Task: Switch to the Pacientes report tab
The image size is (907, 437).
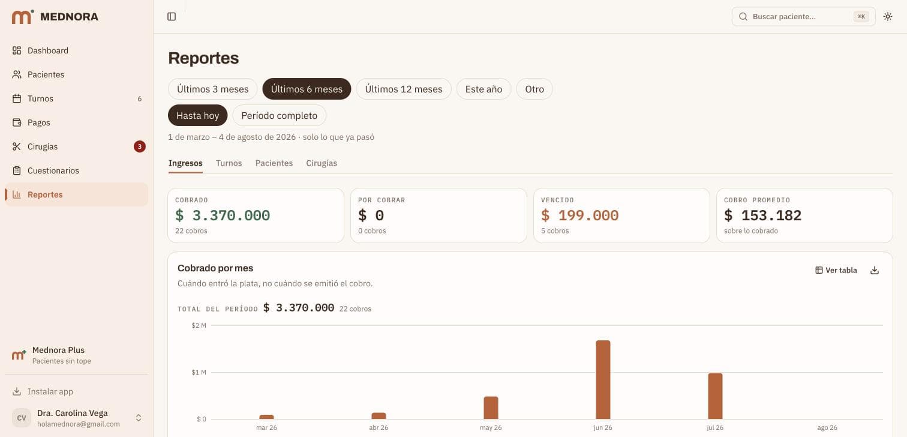Action: (274, 163)
